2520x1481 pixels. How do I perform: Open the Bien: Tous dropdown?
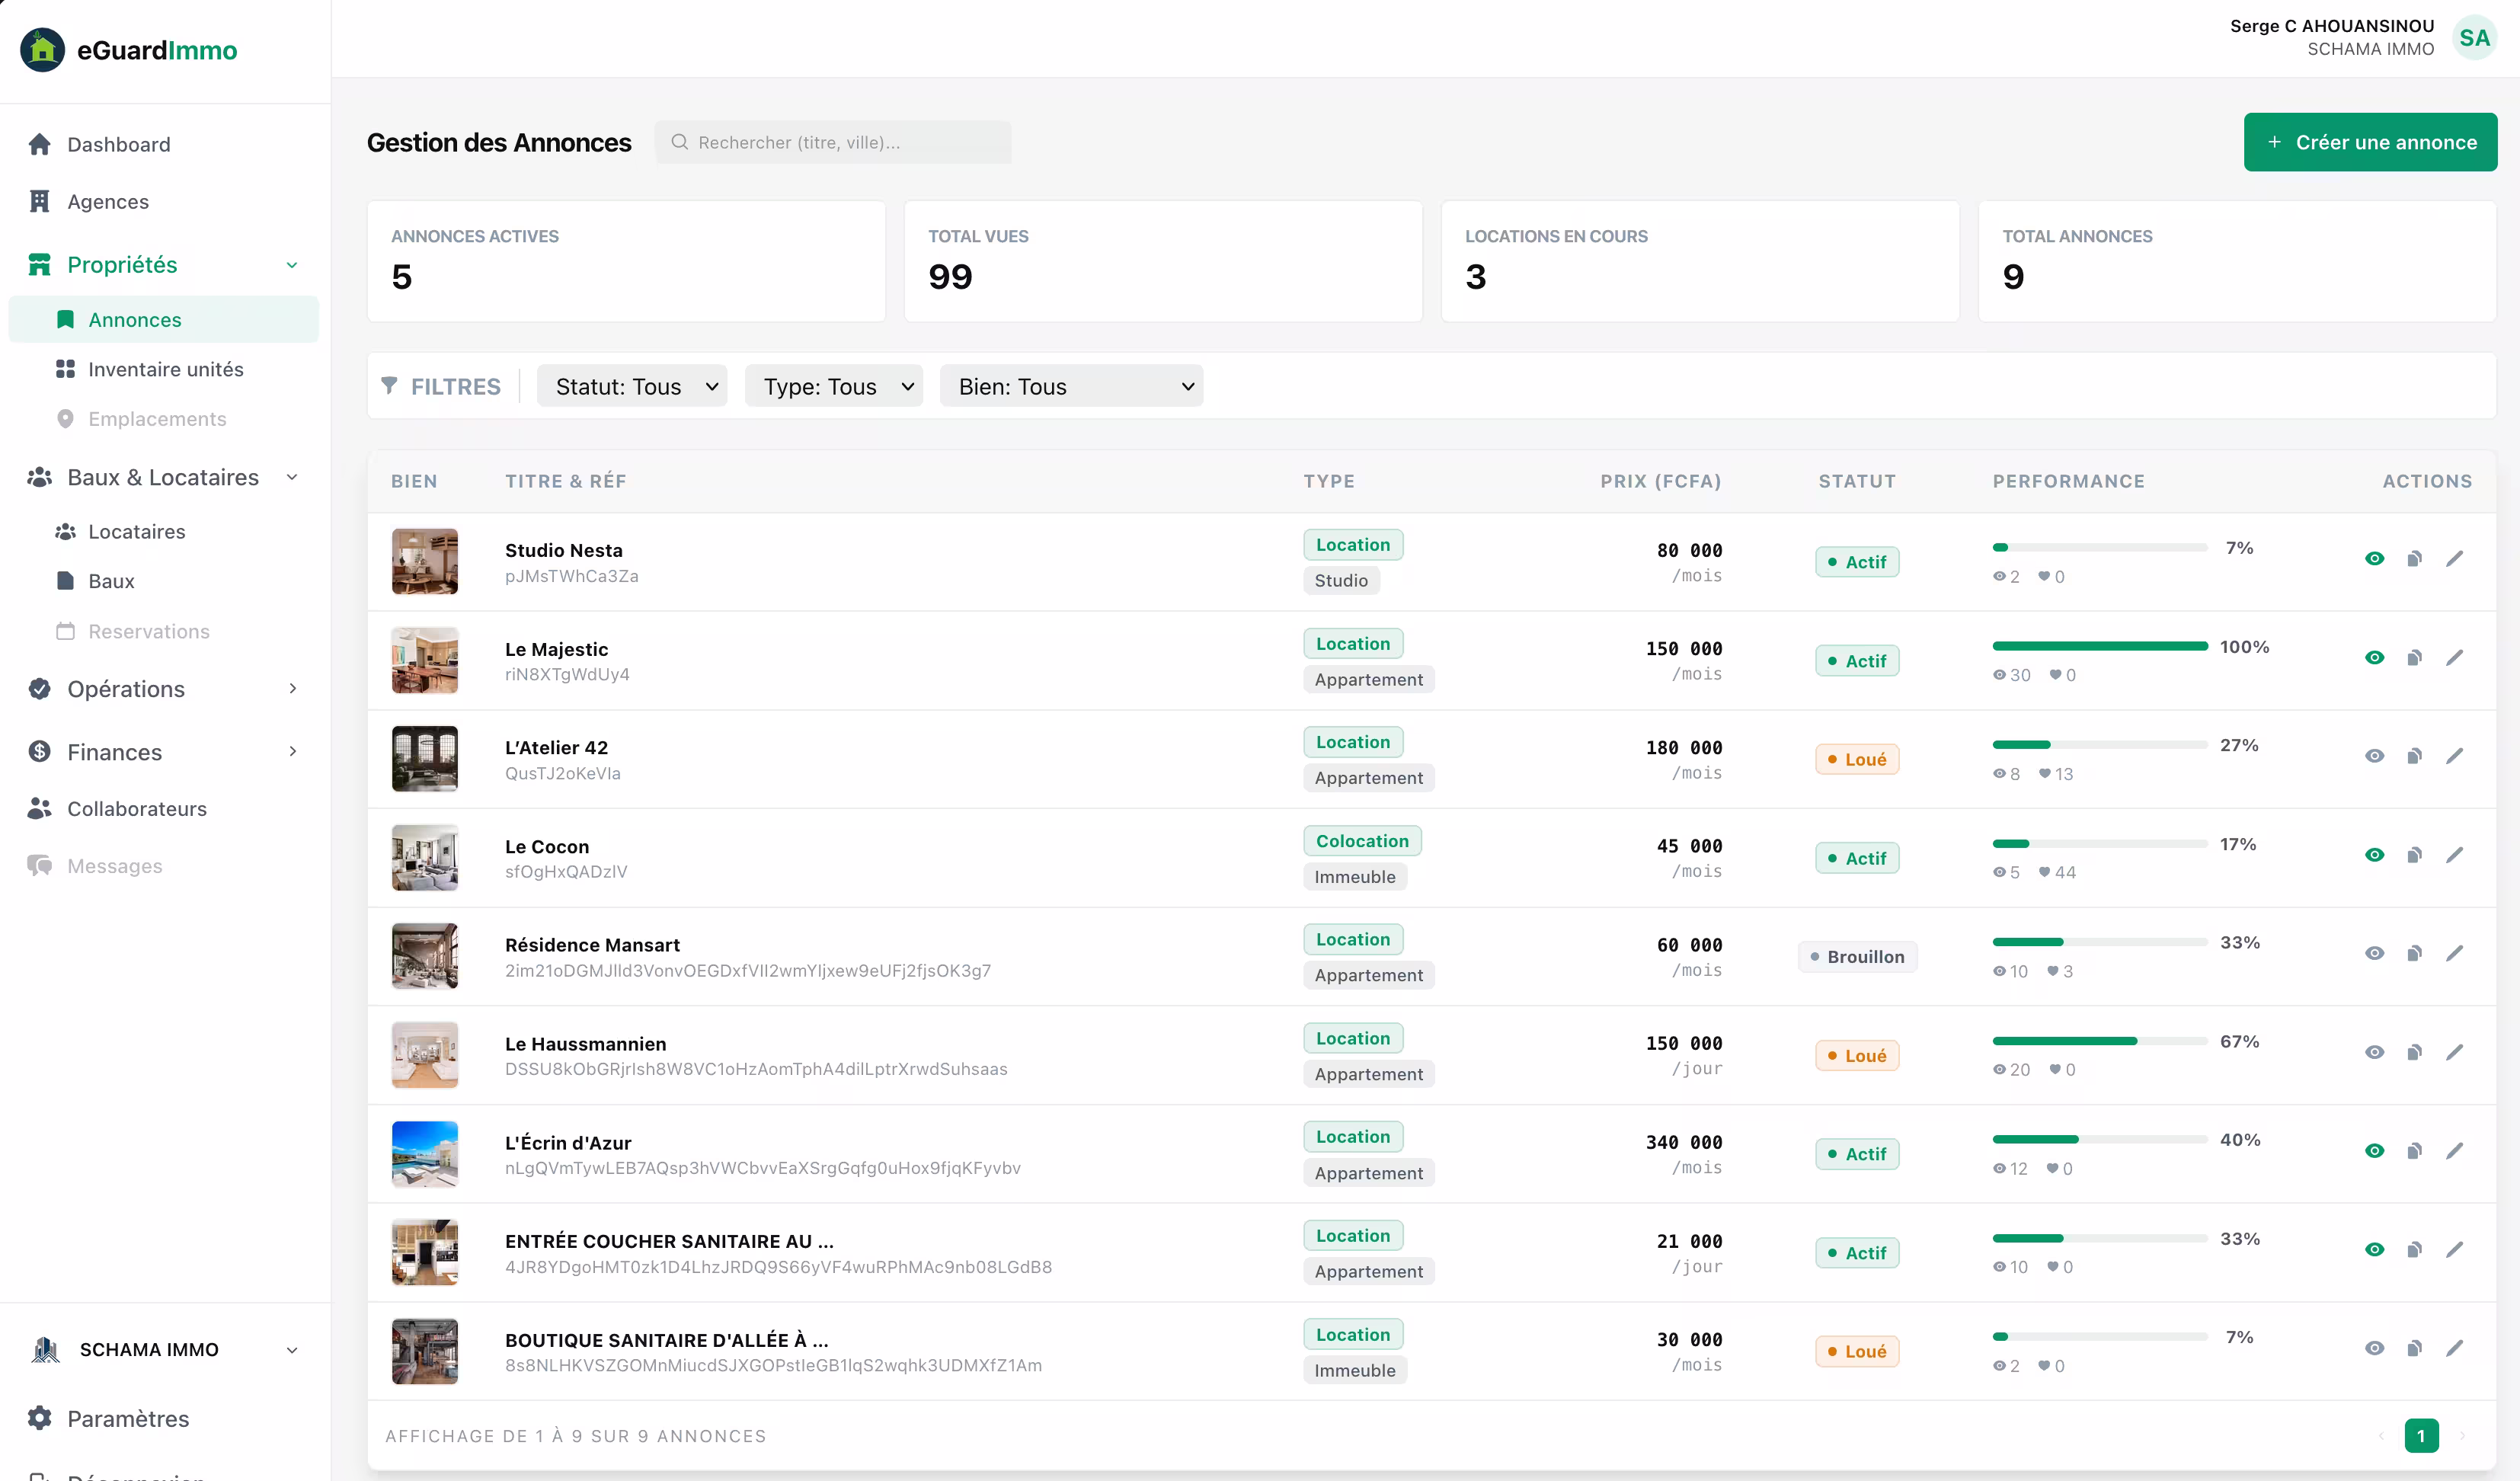[1071, 387]
